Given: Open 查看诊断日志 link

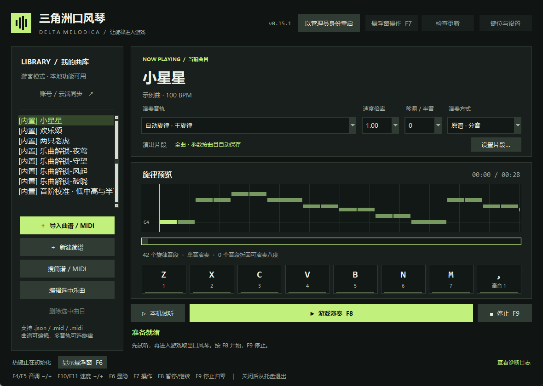Looking at the screenshot, I should coord(514,363).
